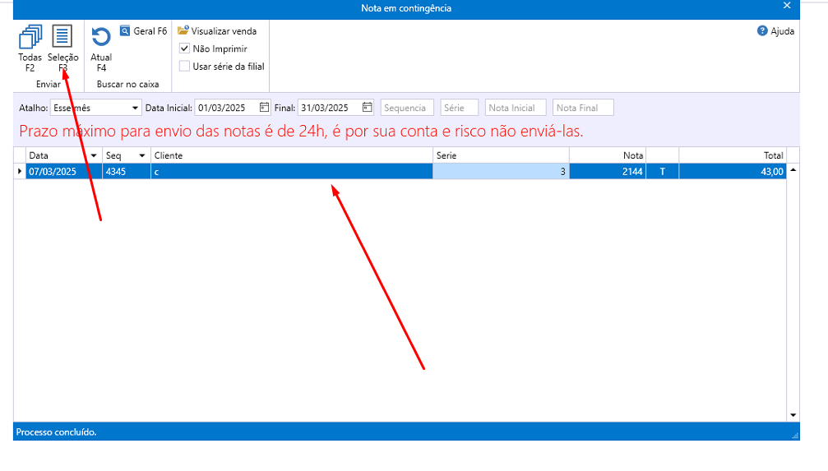Click the Sequencia input field
The height and width of the screenshot is (471, 828).
tap(407, 108)
